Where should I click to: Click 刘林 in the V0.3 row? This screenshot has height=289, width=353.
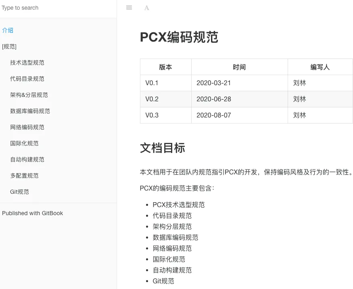(299, 115)
